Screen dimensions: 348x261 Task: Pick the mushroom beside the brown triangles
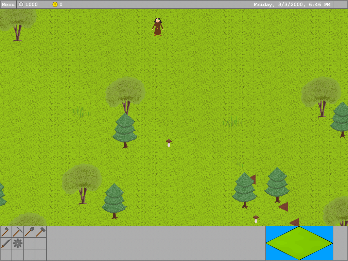pos(256,219)
